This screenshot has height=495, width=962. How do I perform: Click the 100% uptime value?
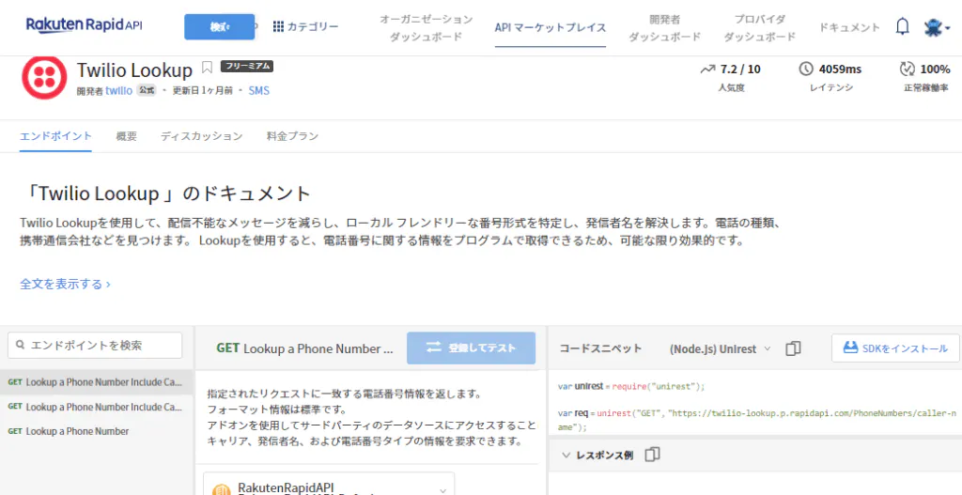tap(935, 69)
